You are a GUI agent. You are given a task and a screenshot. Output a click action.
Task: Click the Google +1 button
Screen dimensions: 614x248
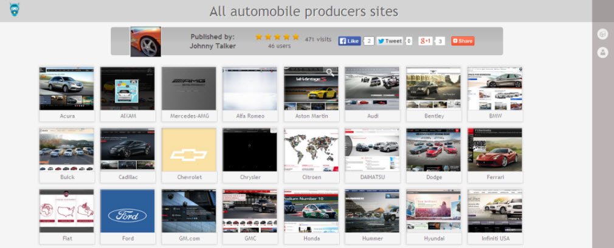425,41
